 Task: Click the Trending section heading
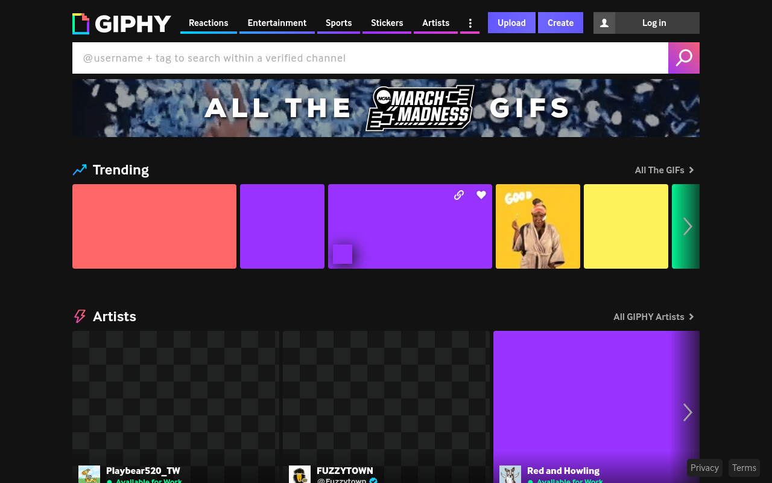click(121, 170)
